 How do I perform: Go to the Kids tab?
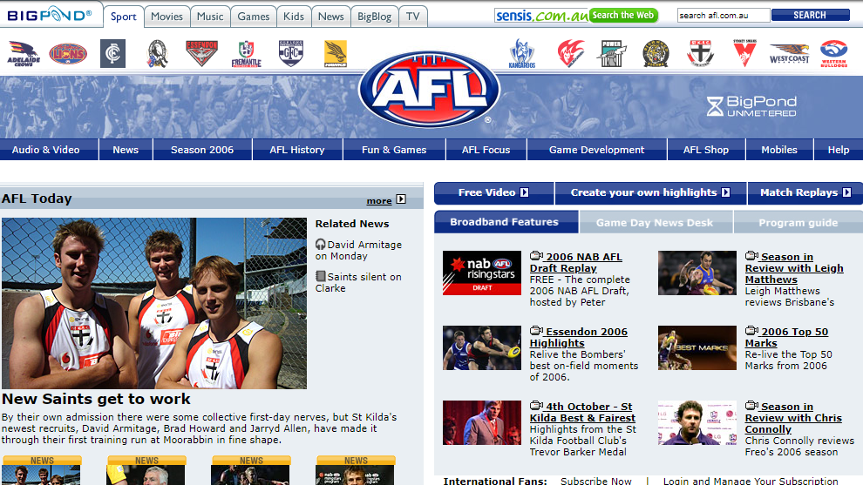click(294, 17)
